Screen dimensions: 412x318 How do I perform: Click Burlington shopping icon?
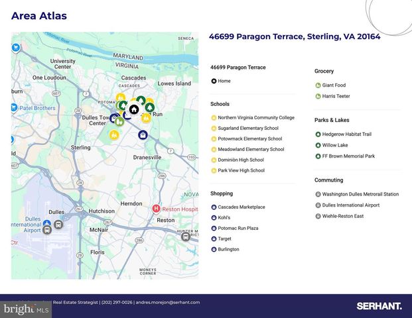click(214, 249)
